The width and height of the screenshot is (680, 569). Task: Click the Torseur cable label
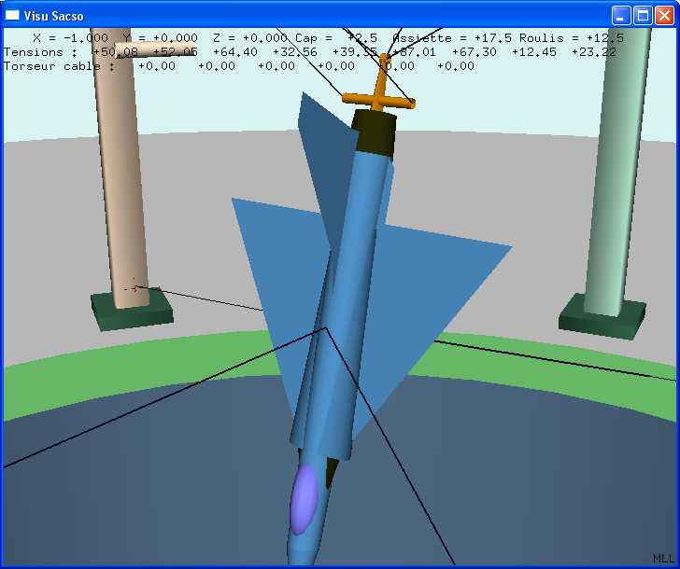click(59, 66)
